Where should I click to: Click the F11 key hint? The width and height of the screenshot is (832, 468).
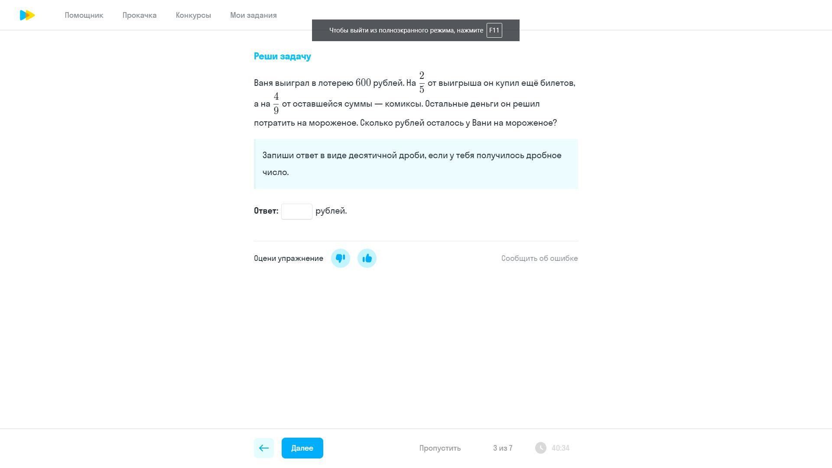(x=494, y=30)
